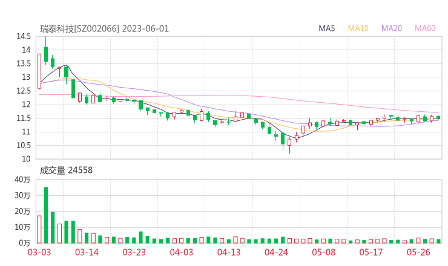The width and height of the screenshot is (448, 266).
Task: Select the 13.5 price axis label
Action: pyautogui.click(x=24, y=63)
